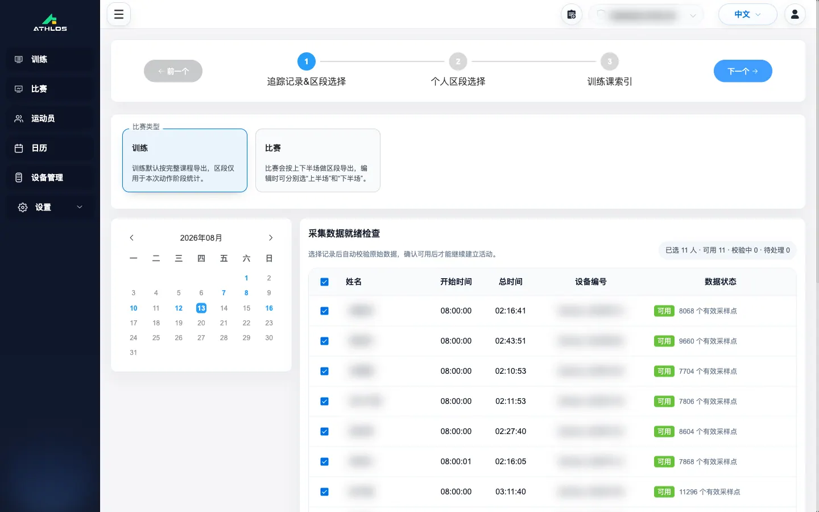Select the 个人区段选择 step label
This screenshot has height=512, width=819.
click(x=458, y=81)
